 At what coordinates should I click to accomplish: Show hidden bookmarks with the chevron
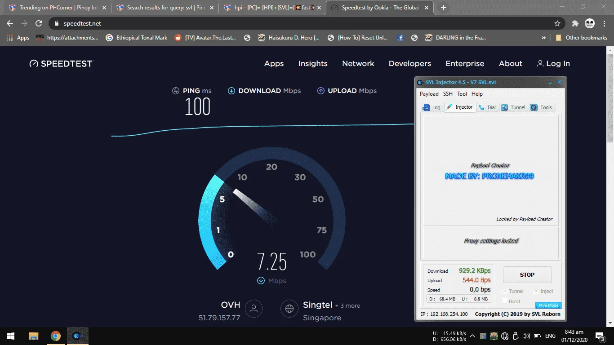click(544, 38)
